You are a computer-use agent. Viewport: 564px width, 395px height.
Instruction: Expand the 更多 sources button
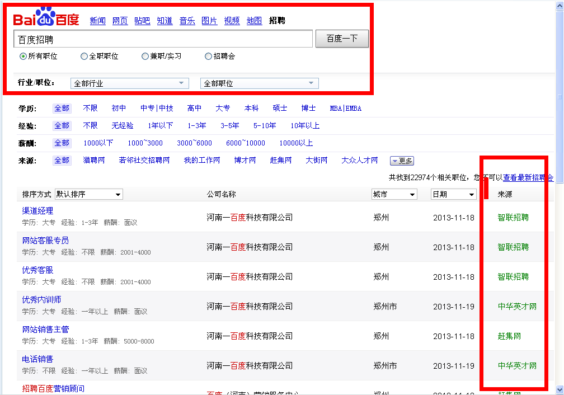pos(402,161)
